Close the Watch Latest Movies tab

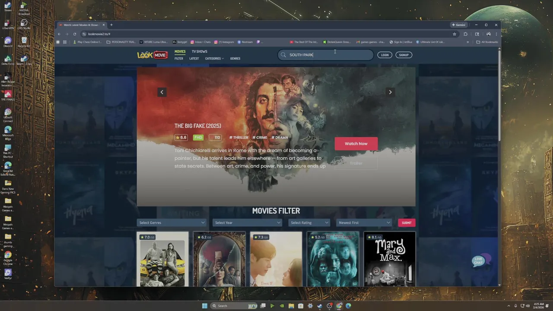[104, 25]
